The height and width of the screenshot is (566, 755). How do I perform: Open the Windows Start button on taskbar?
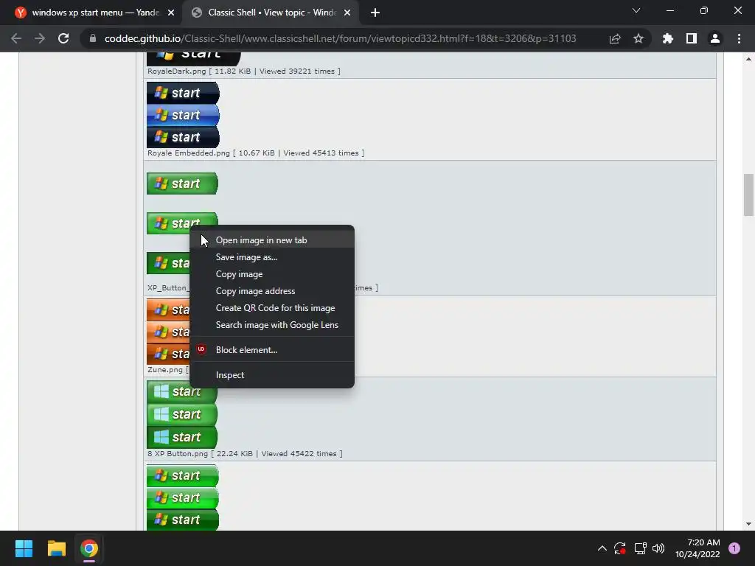point(24,548)
